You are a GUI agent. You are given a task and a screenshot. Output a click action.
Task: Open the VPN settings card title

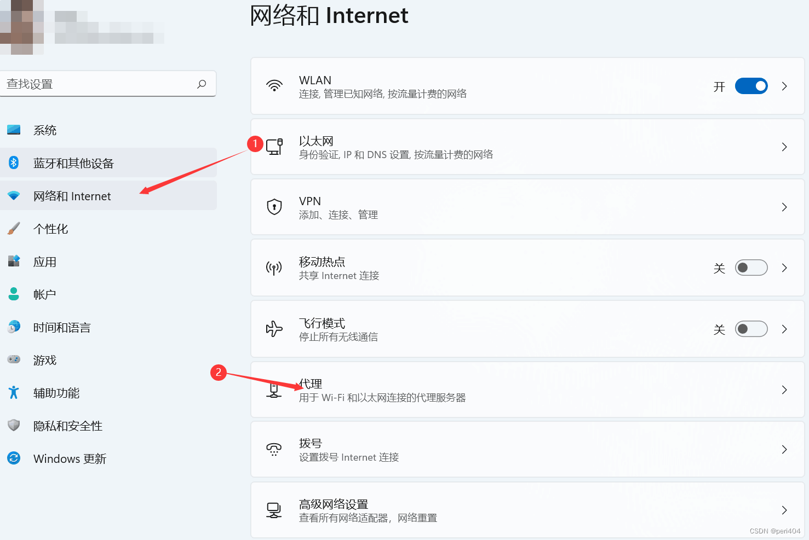pyautogui.click(x=310, y=201)
